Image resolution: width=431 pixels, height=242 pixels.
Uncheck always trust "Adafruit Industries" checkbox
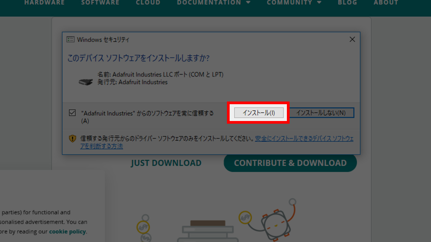pos(72,113)
